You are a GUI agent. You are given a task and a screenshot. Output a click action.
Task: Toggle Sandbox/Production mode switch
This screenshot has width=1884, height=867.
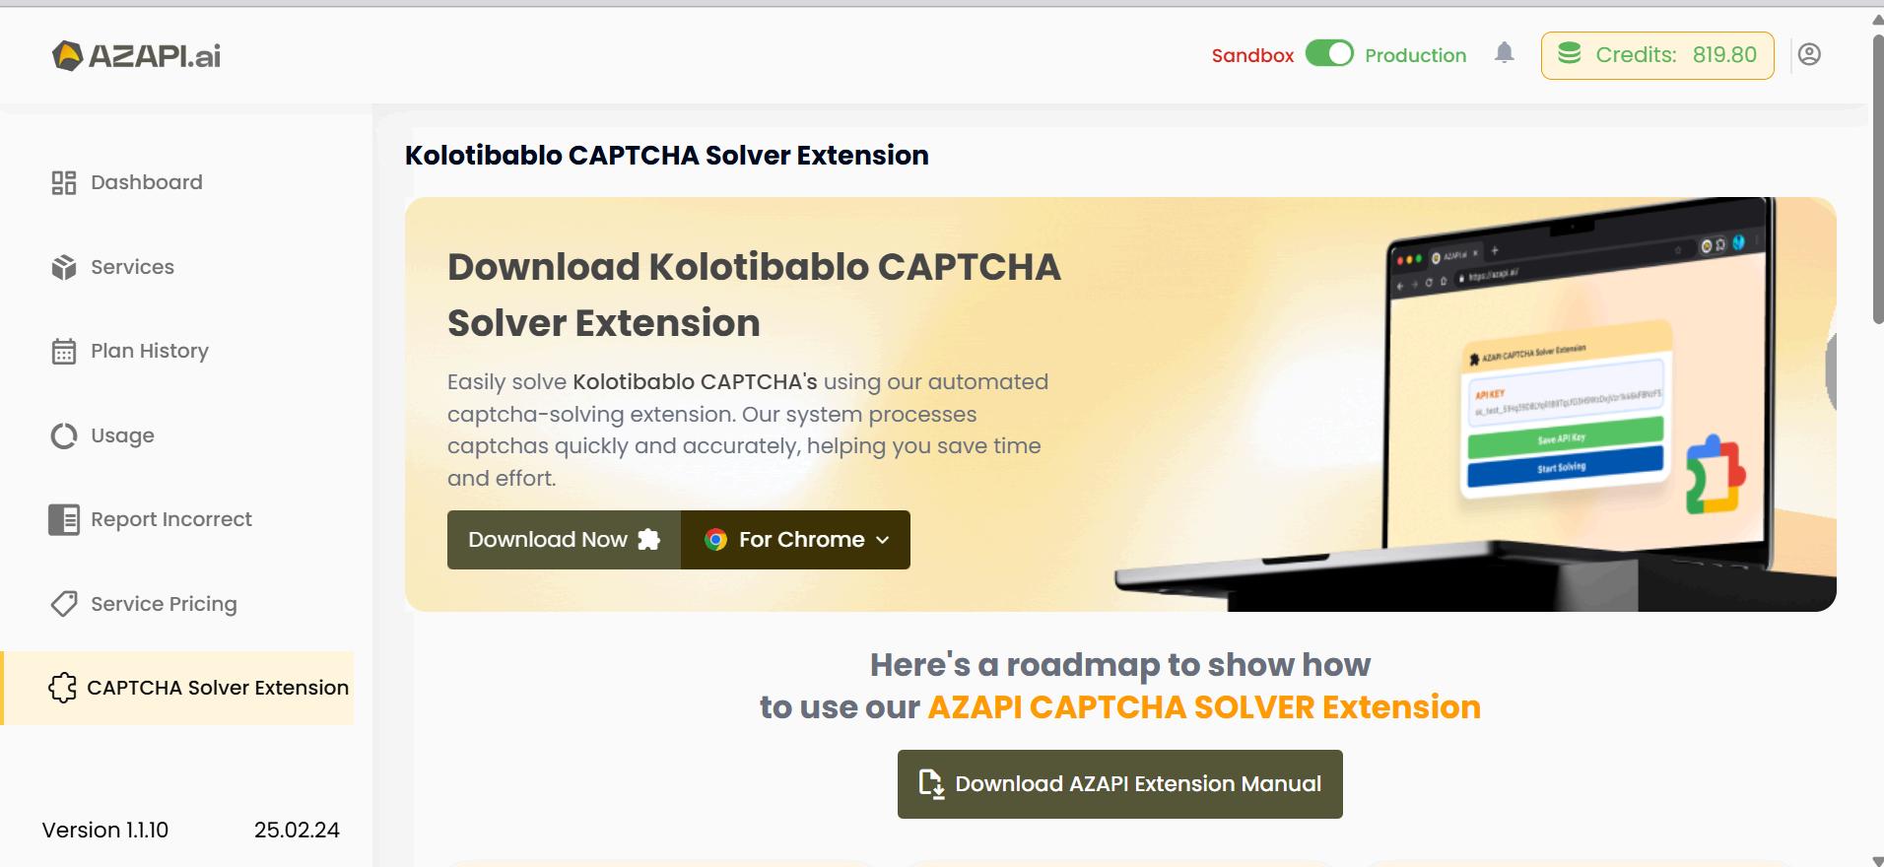tap(1329, 54)
